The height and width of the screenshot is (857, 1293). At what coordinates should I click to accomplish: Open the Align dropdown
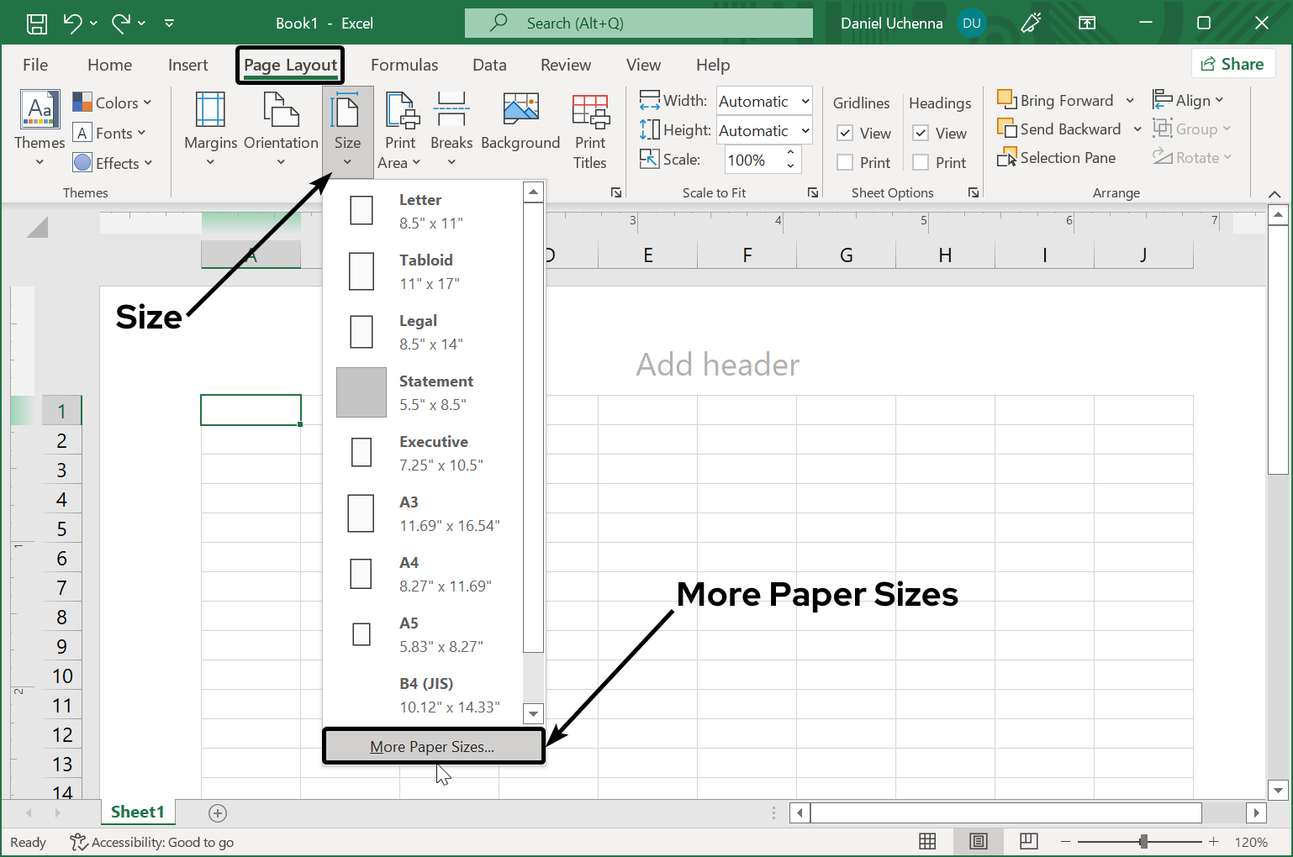click(x=1190, y=99)
